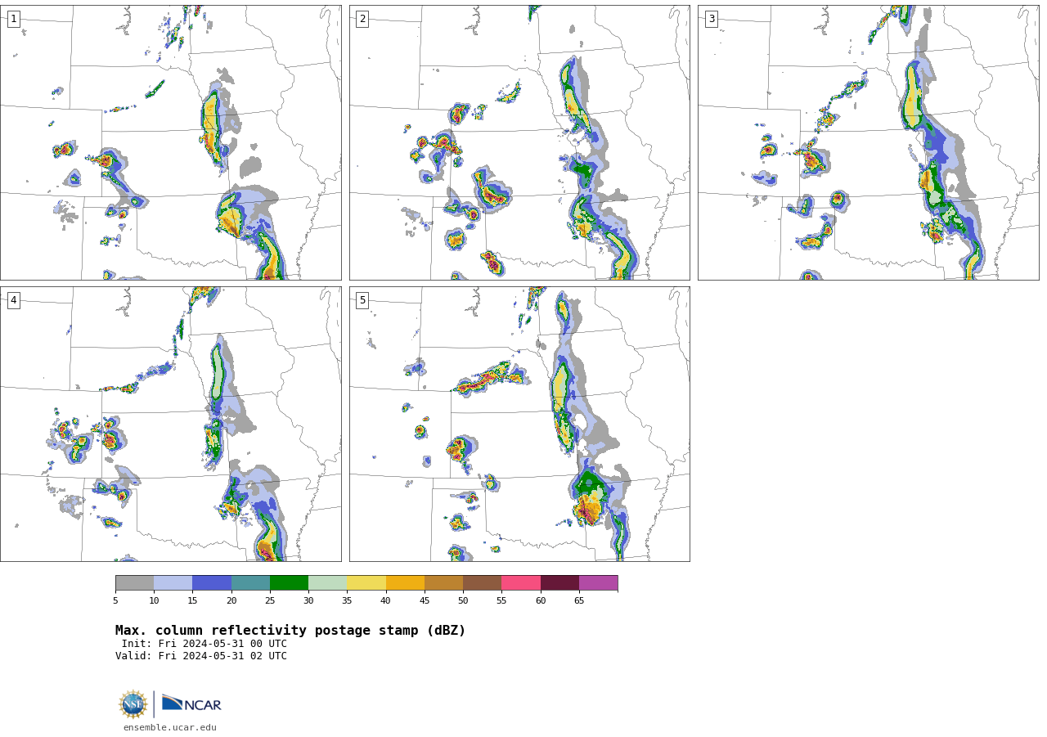The height and width of the screenshot is (737, 1047).
Task: Click the orange 40-45 dBZ swatch
Action: click(x=405, y=583)
